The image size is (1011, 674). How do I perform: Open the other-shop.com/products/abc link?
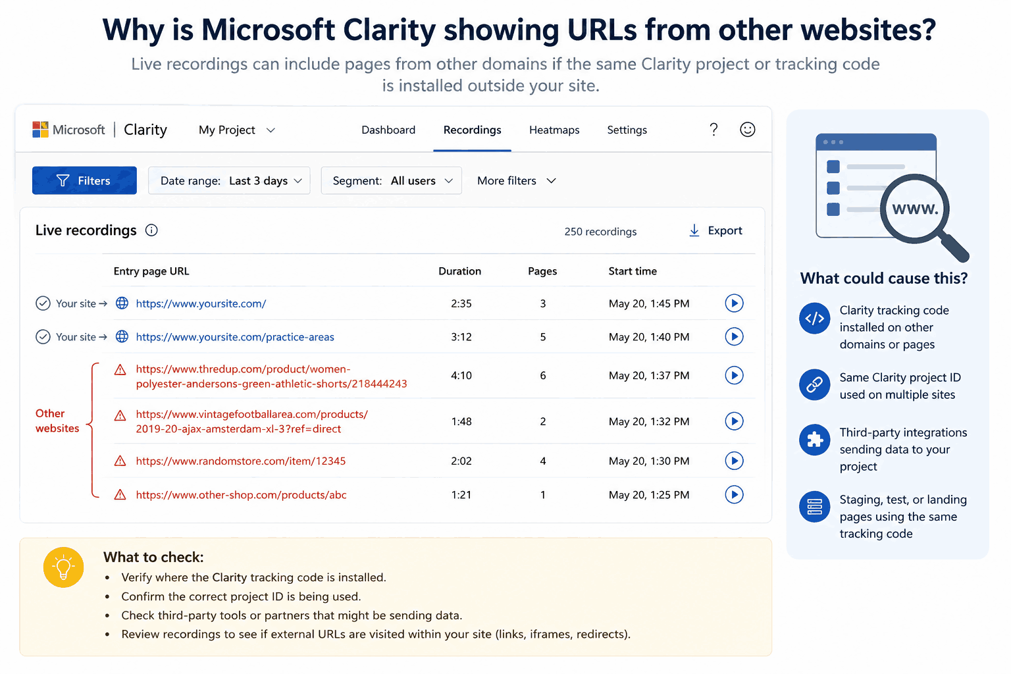[241, 495]
